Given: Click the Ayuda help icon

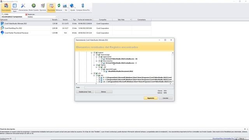Looking at the screenshot, I should click(x=72, y=6).
